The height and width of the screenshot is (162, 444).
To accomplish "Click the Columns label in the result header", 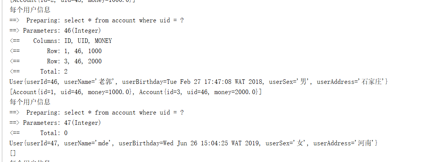I will (x=46, y=41).
